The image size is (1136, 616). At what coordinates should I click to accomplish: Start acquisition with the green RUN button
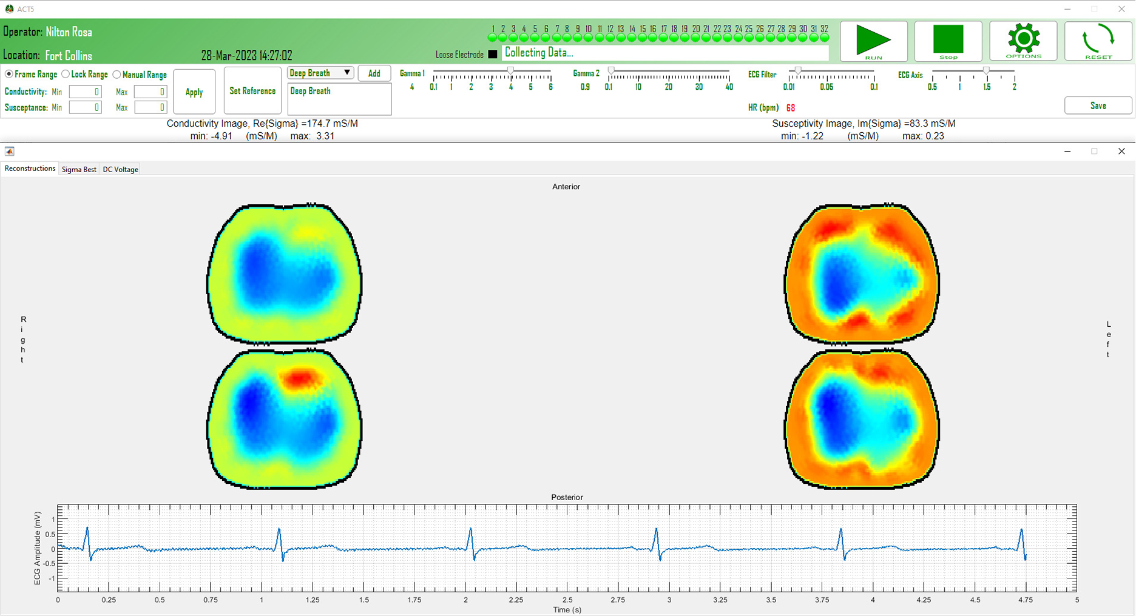pos(873,41)
